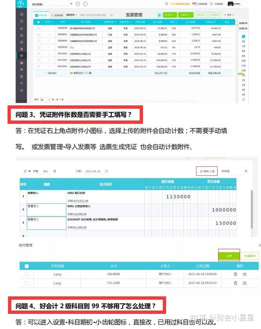Click the 附件 2张 paperclip attachment link
Viewport: 261px width, 329px height.
207,171
